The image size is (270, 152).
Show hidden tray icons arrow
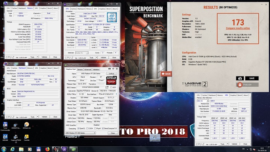(x=247, y=149)
